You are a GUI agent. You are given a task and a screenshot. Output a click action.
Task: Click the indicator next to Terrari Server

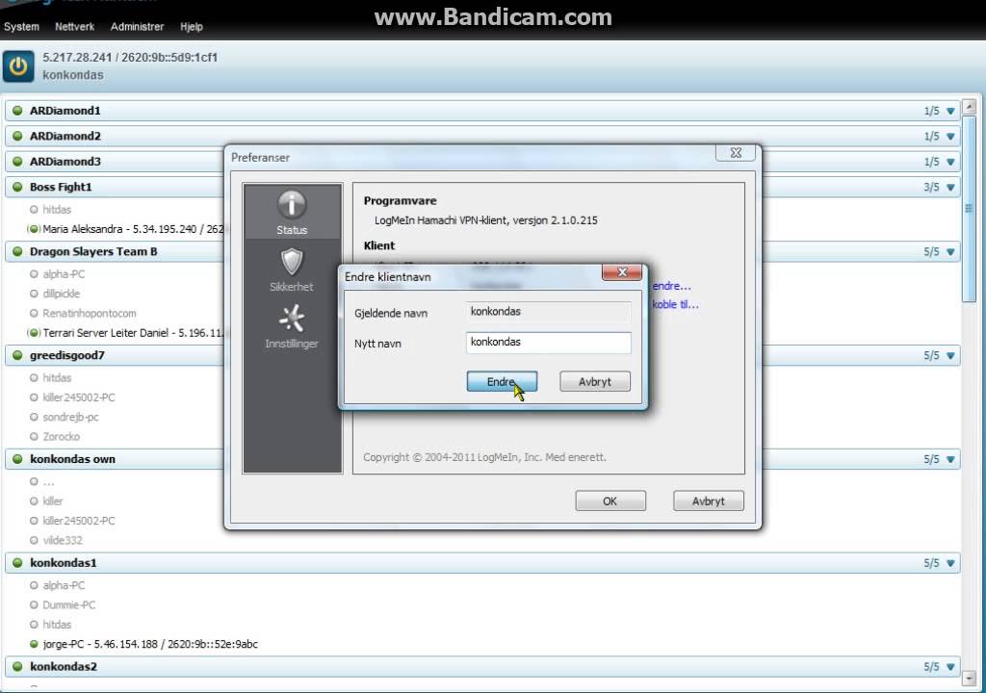tap(34, 333)
